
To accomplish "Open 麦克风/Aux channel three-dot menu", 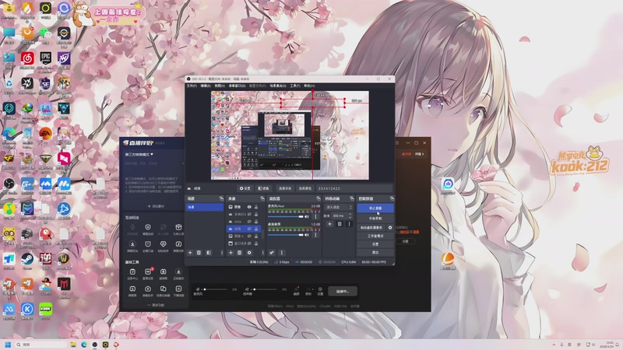I will [316, 217].
